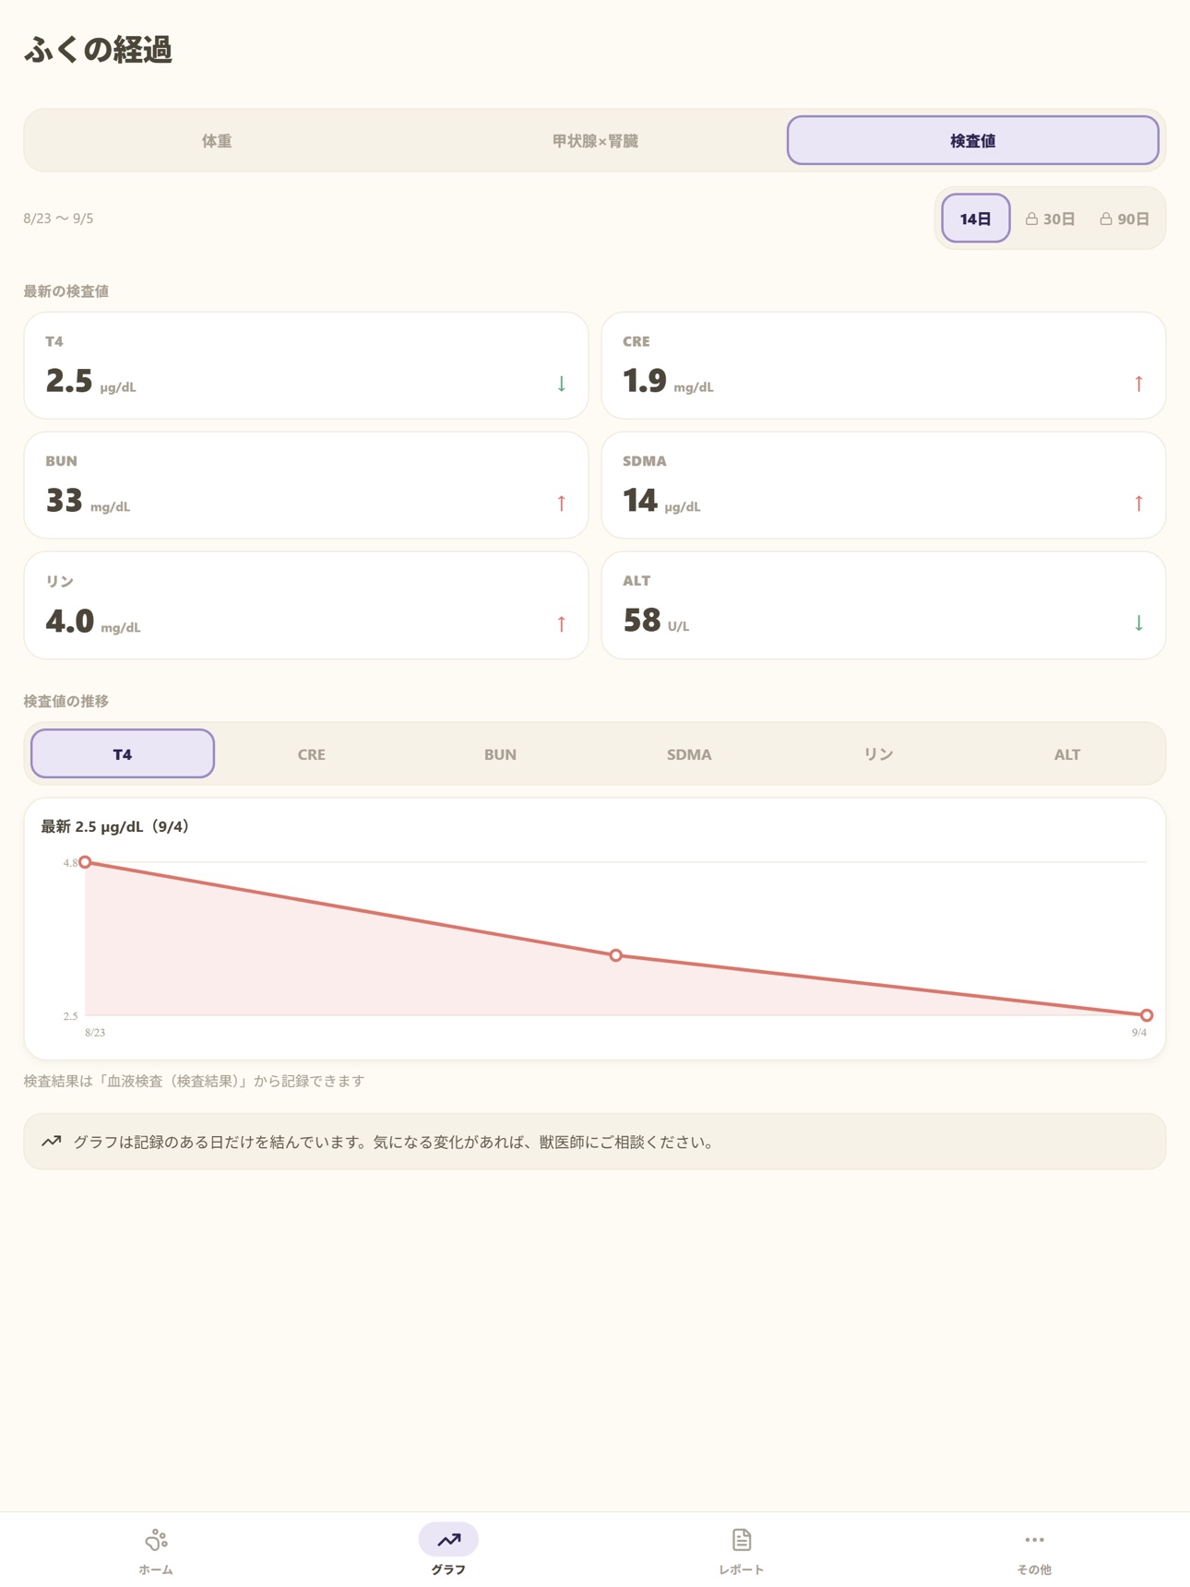Show the T4 trend chart
Image resolution: width=1190 pixels, height=1587 pixels.
123,754
